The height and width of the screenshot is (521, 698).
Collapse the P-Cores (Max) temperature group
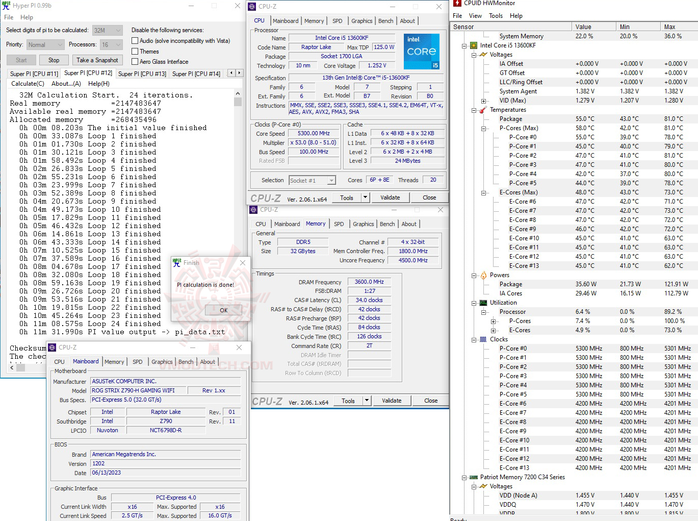[483, 128]
